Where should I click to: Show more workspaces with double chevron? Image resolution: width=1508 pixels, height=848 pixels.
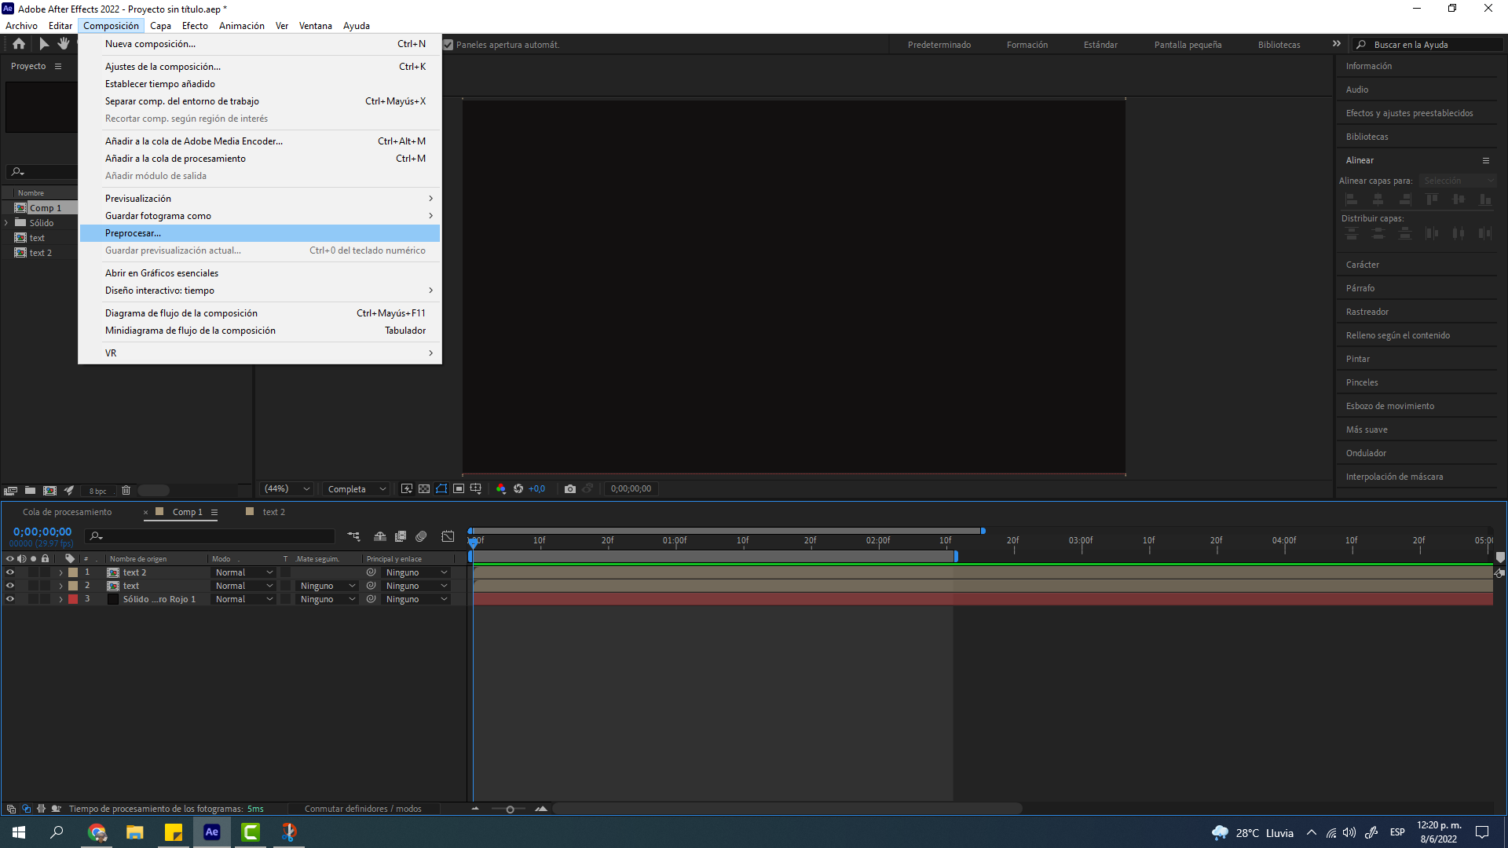[x=1337, y=44]
